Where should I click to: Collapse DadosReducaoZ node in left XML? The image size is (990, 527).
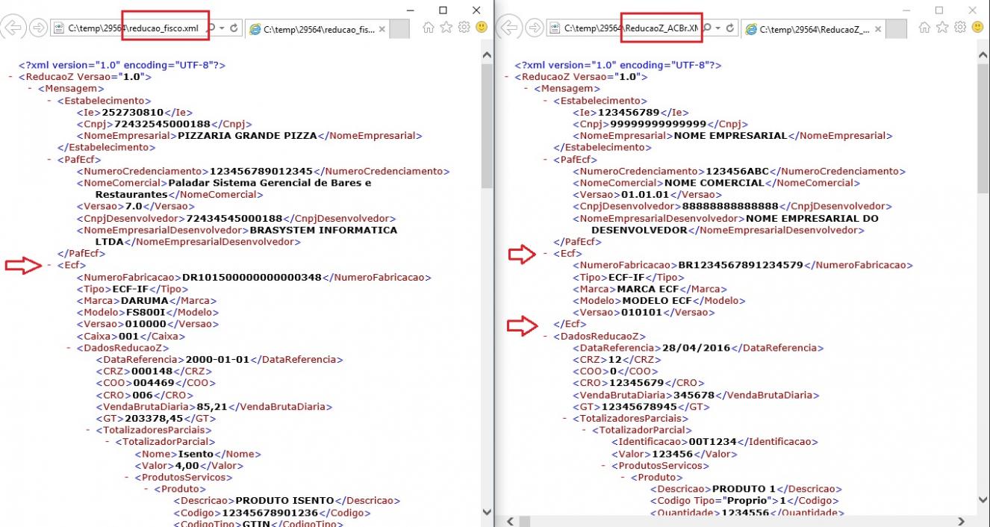coord(69,348)
